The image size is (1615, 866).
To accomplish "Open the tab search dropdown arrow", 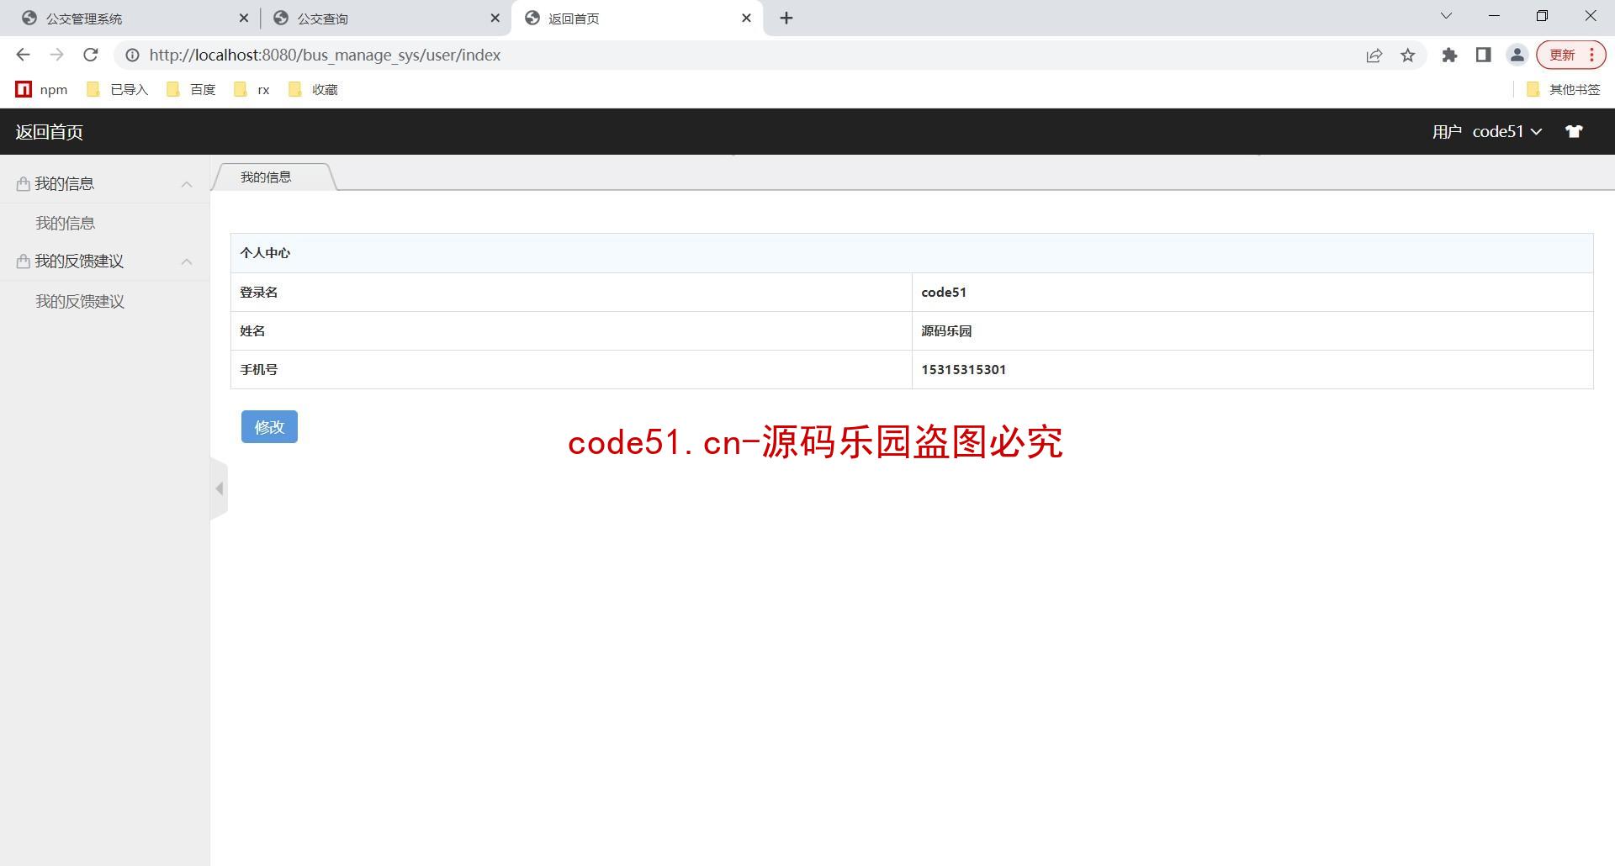I will tap(1446, 16).
